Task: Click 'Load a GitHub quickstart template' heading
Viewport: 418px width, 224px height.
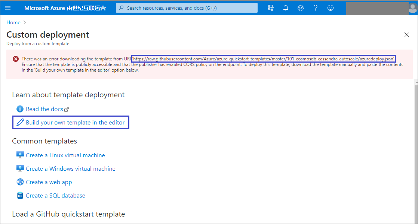Action: coord(68,214)
